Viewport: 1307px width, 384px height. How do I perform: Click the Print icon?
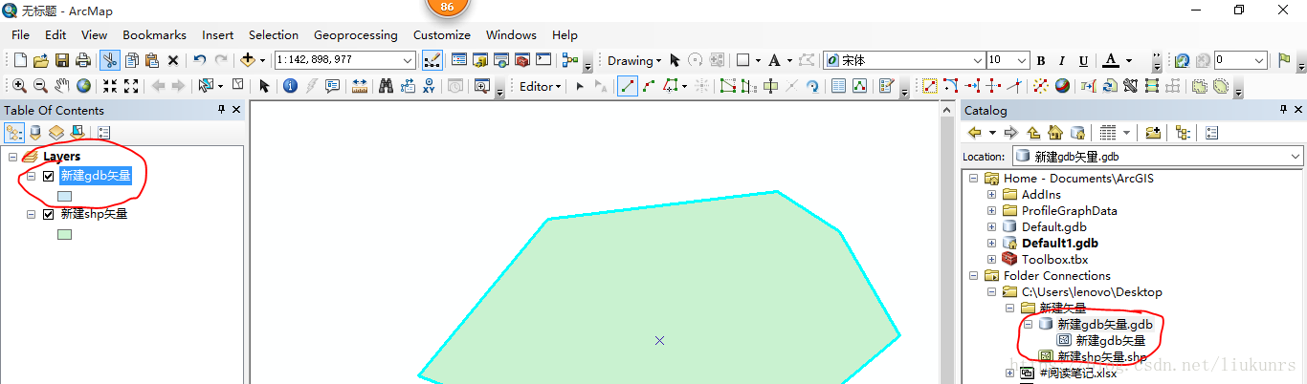click(83, 60)
